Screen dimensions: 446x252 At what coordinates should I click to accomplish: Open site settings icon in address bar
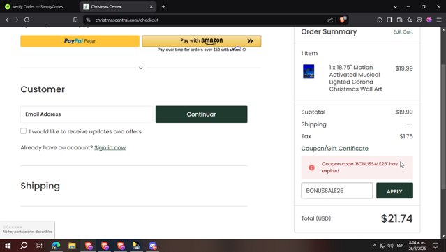88,20
